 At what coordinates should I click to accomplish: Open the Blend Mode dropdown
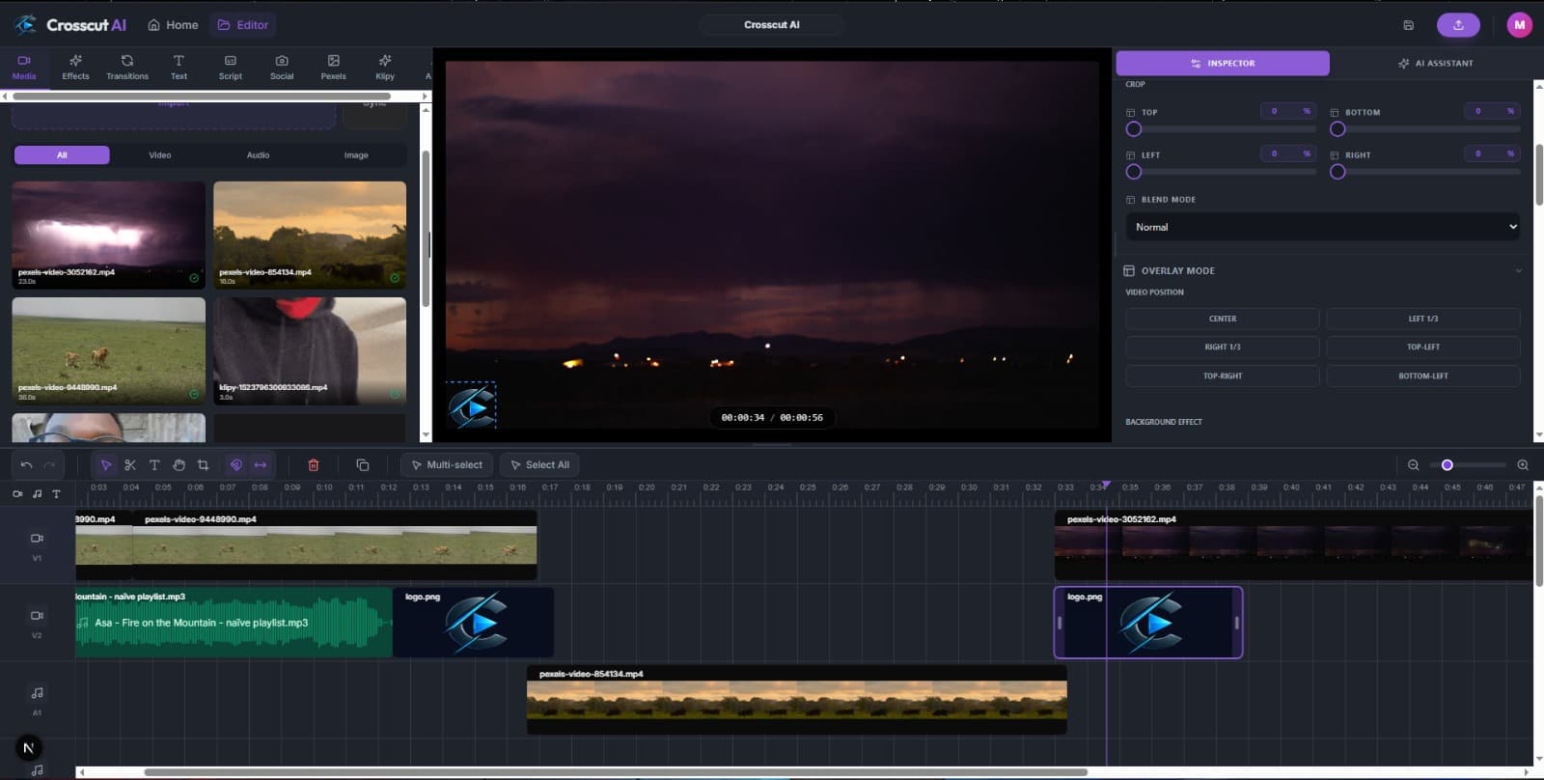coord(1323,227)
